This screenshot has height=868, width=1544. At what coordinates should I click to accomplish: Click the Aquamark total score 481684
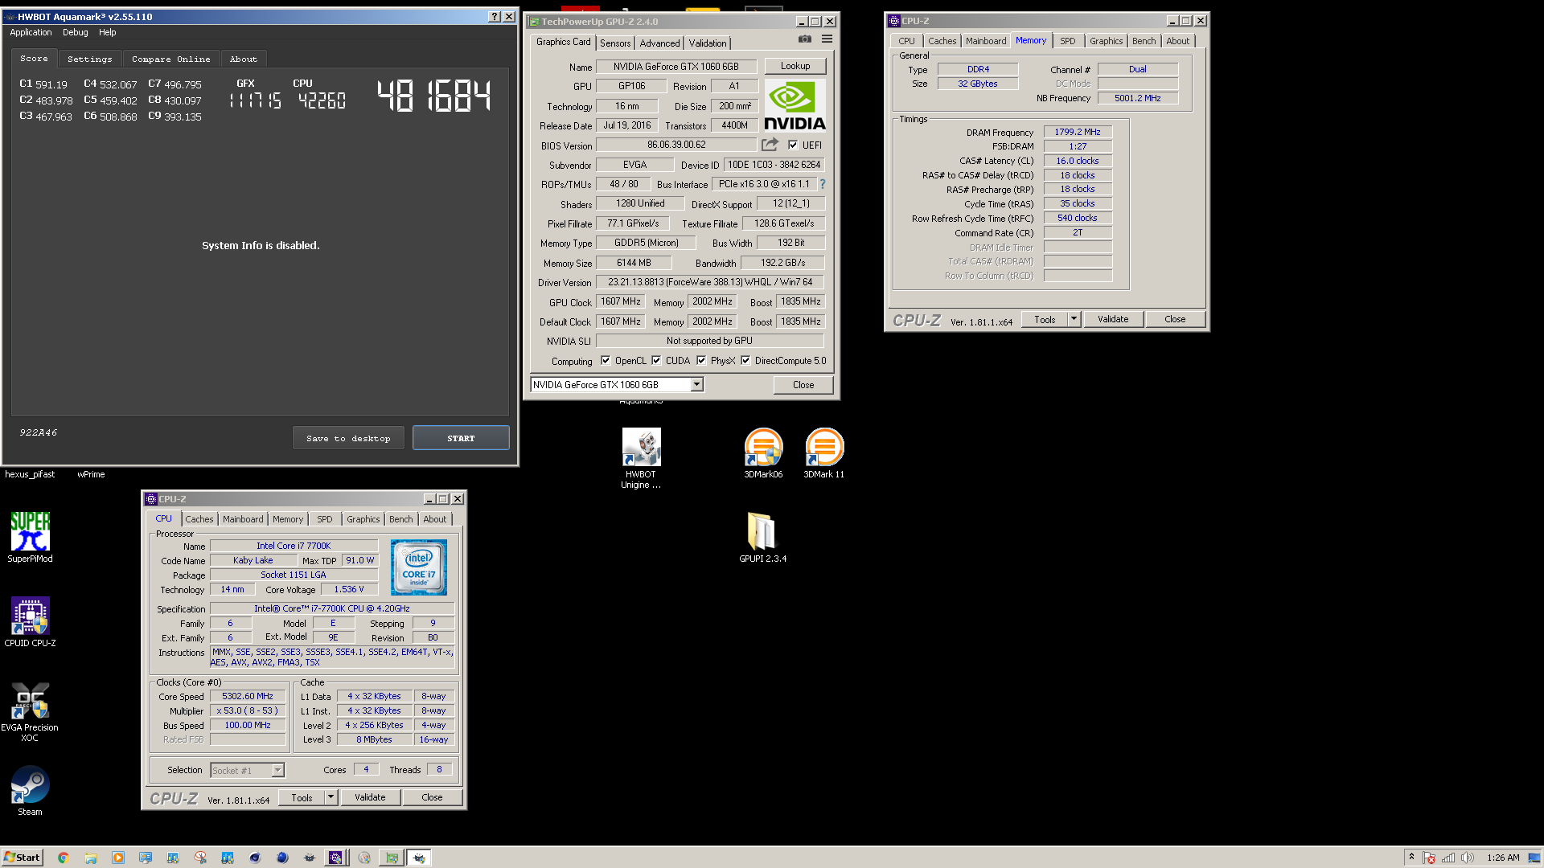[x=434, y=96]
